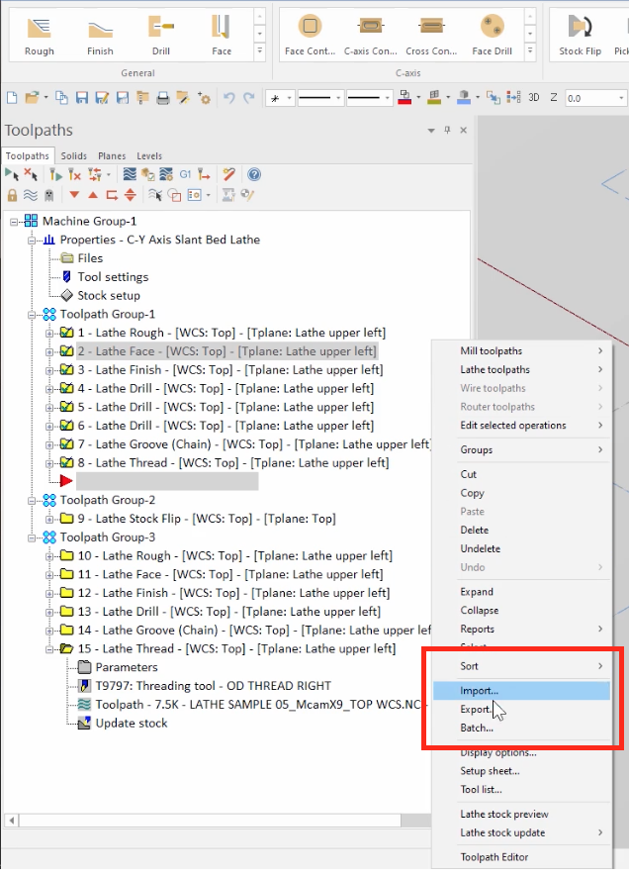Expand operation 9 - Lathe Stock Flip
This screenshot has width=629, height=877.
49,519
